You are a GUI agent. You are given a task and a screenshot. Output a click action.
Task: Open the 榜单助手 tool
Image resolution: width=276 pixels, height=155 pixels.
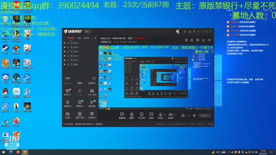coord(80,104)
